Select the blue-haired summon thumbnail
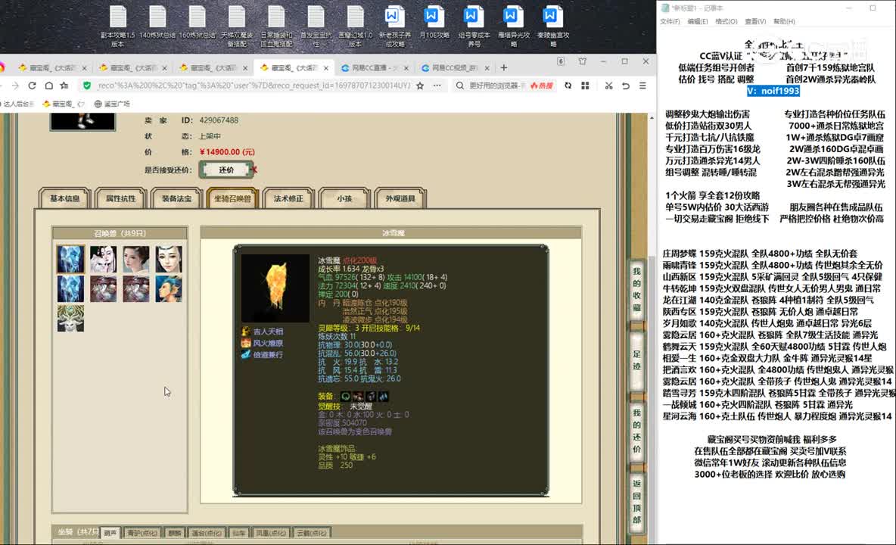The image size is (896, 545). [x=169, y=288]
